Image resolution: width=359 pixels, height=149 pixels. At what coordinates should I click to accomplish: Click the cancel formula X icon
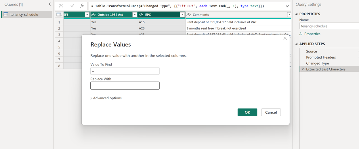tap(61, 6)
